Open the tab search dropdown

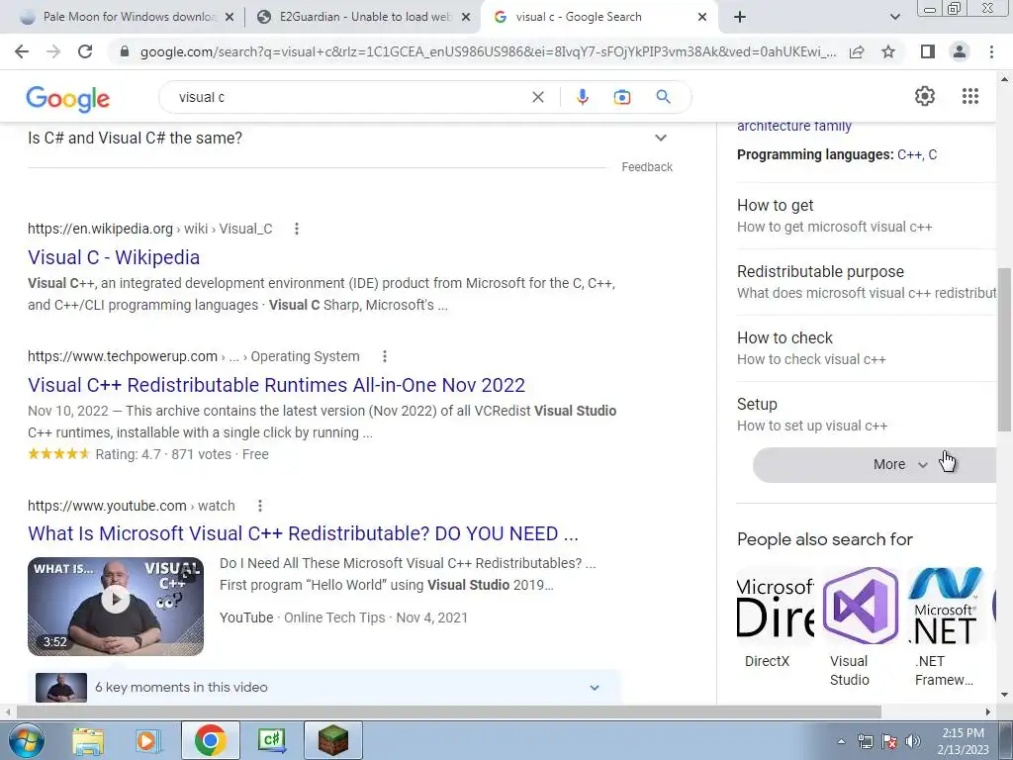[894, 17]
